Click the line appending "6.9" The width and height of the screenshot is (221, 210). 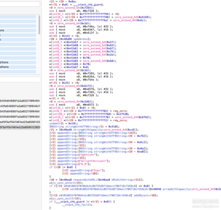pyautogui.click(x=70, y=164)
